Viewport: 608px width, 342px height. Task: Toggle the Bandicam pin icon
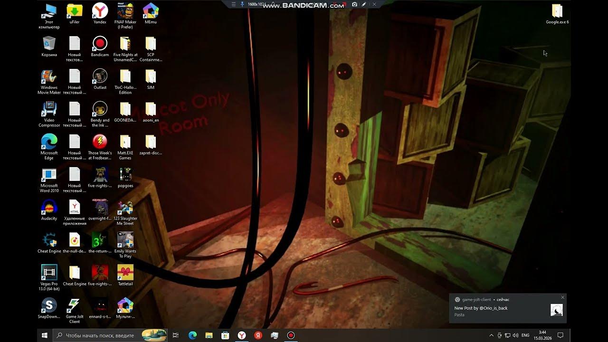coord(242,4)
